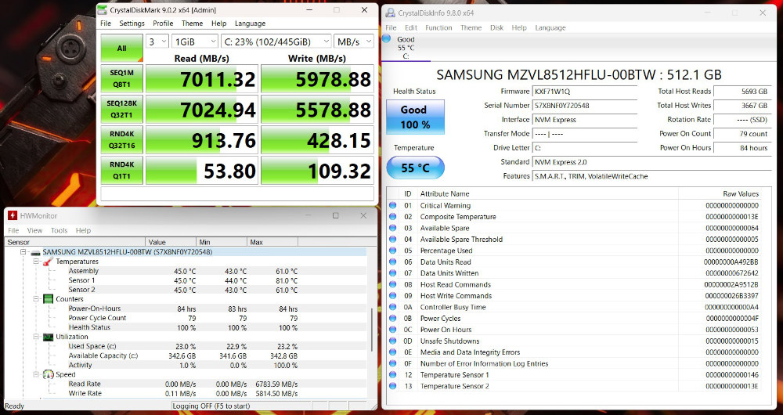Image resolution: width=783 pixels, height=415 pixels.
Task: Click the Power On Hours value 84 hours
Action: (742, 148)
